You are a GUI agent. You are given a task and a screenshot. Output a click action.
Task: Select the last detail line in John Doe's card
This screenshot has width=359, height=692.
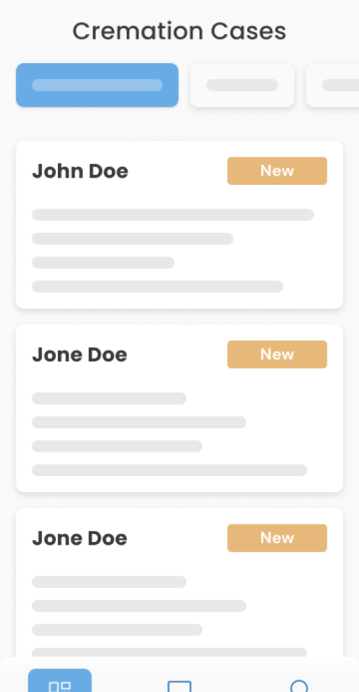[x=157, y=286]
